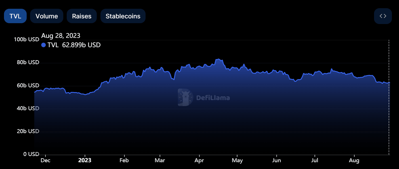Image resolution: width=399 pixels, height=169 pixels.
Task: Click the mid-April peak of the chart
Action: pyautogui.click(x=218, y=58)
